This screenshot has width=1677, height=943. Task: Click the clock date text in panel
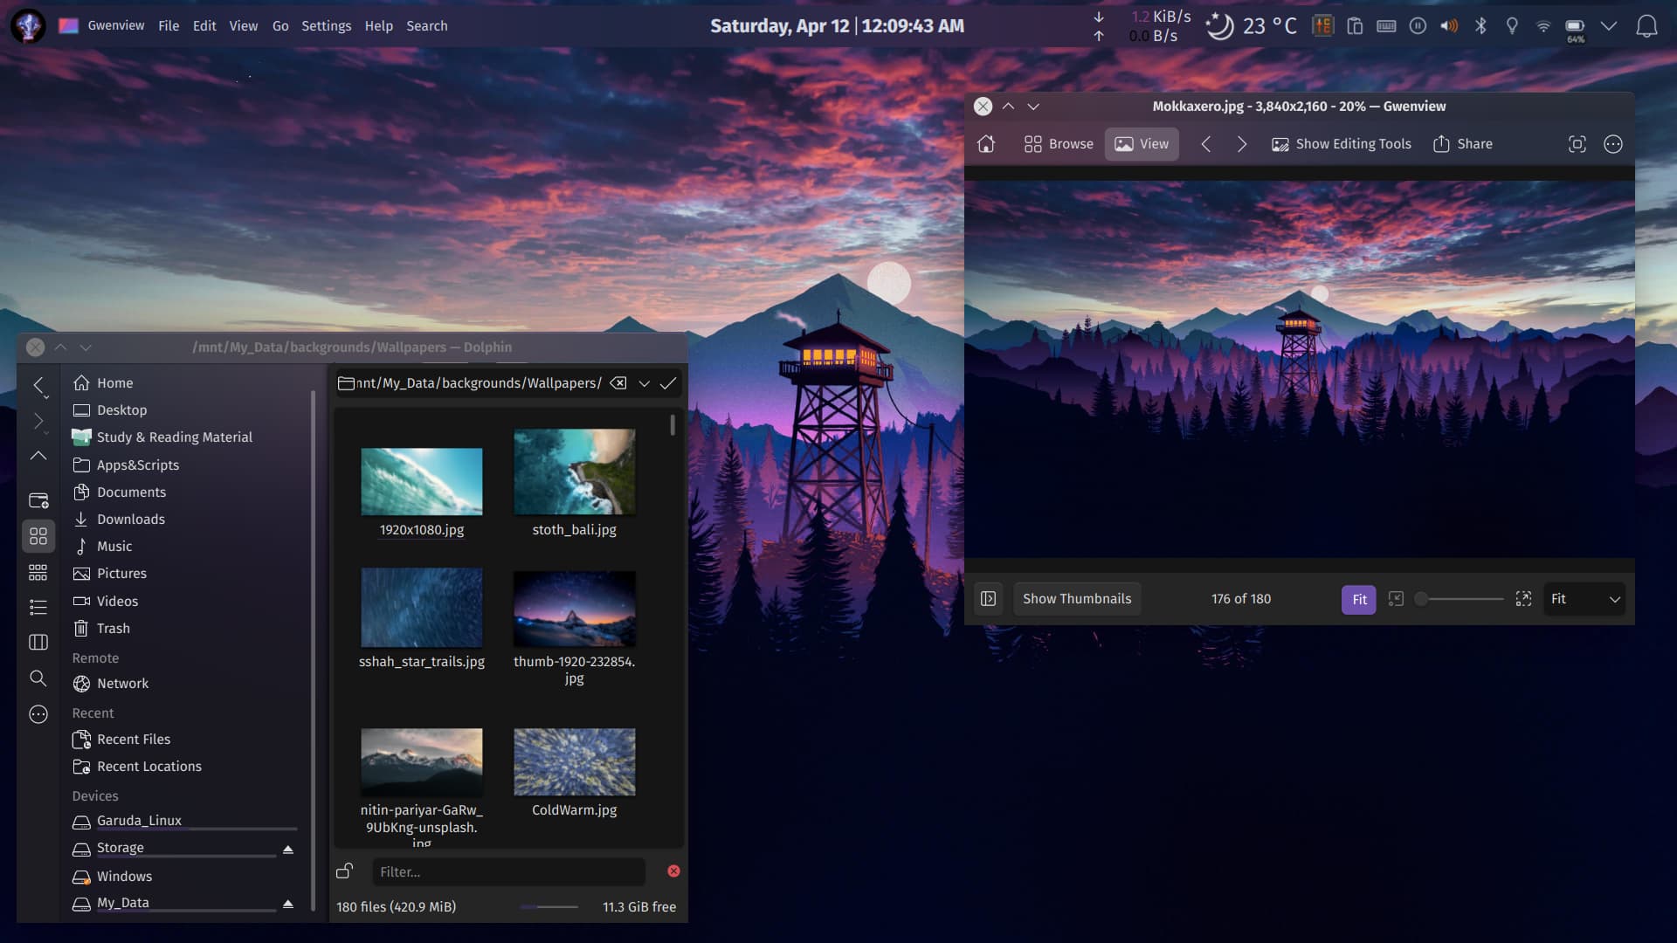click(x=779, y=26)
